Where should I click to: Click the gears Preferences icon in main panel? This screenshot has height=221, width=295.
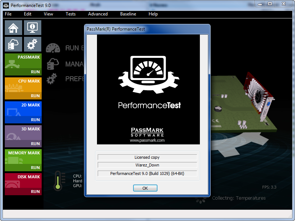pos(52,78)
